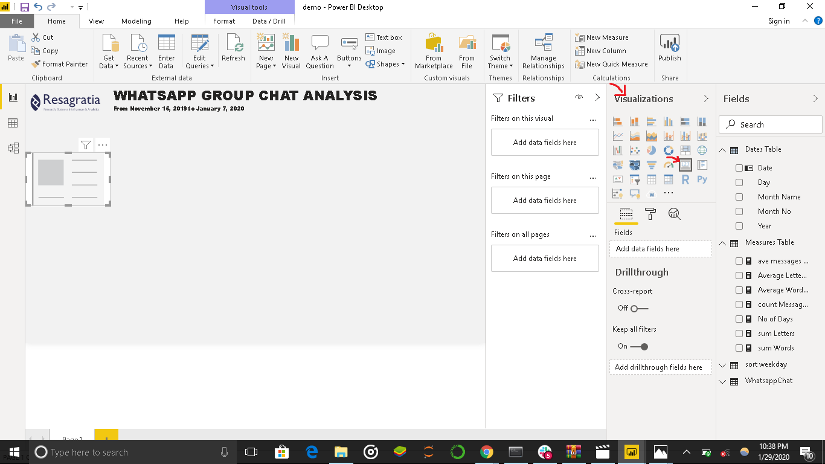The width and height of the screenshot is (825, 464).
Task: Check the sum Words measure
Action: [x=739, y=348]
